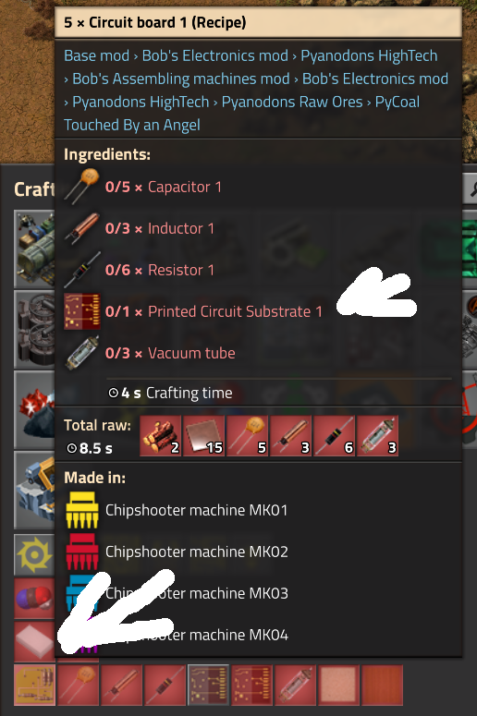Select the capacitor recipe in bottom row
This screenshot has height=716, width=477.
point(79,685)
